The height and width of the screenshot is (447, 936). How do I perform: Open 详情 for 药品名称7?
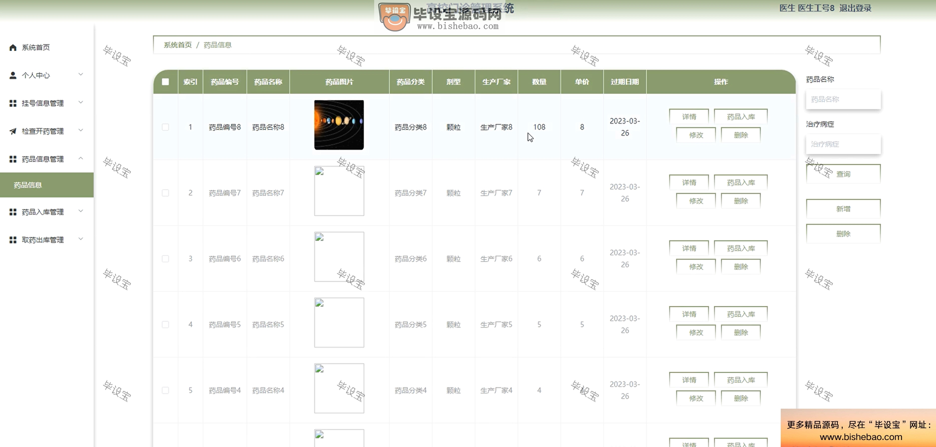(689, 182)
